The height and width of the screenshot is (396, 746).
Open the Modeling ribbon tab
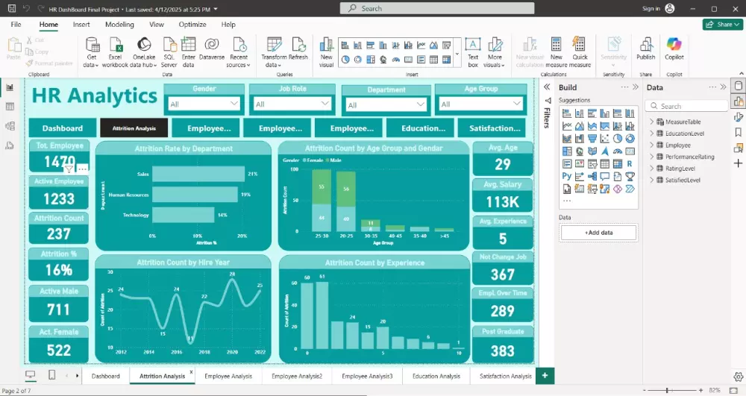pos(119,25)
